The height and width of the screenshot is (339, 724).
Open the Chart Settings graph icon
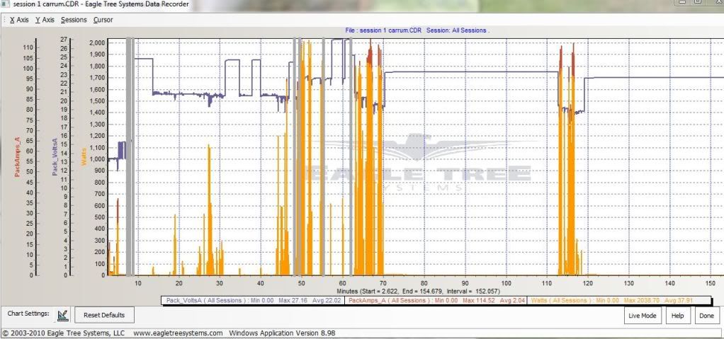pyautogui.click(x=62, y=315)
